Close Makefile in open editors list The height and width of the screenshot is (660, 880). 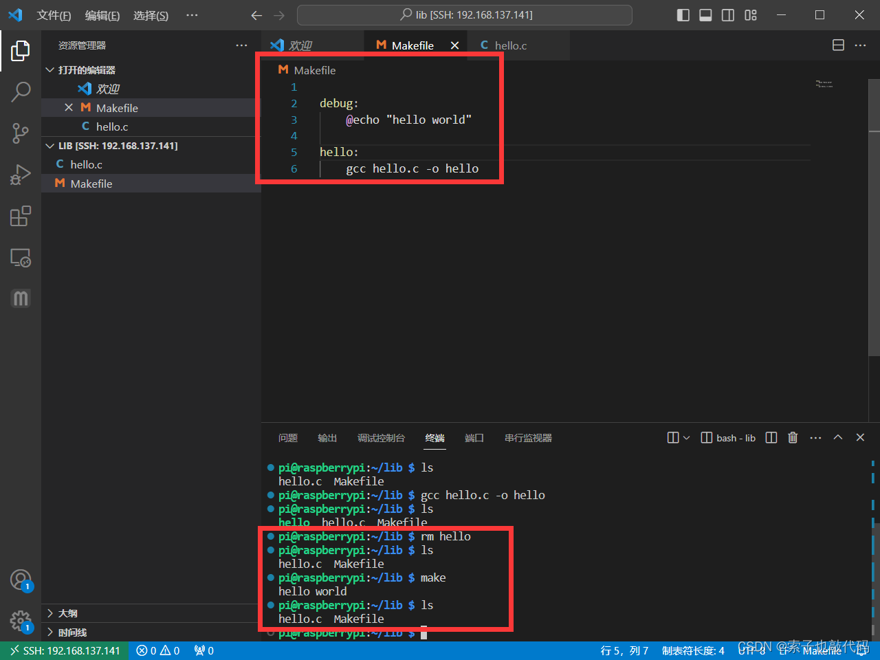coord(69,108)
